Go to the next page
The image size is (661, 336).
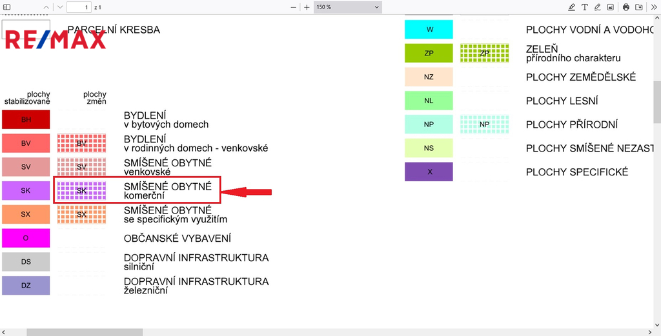point(60,7)
